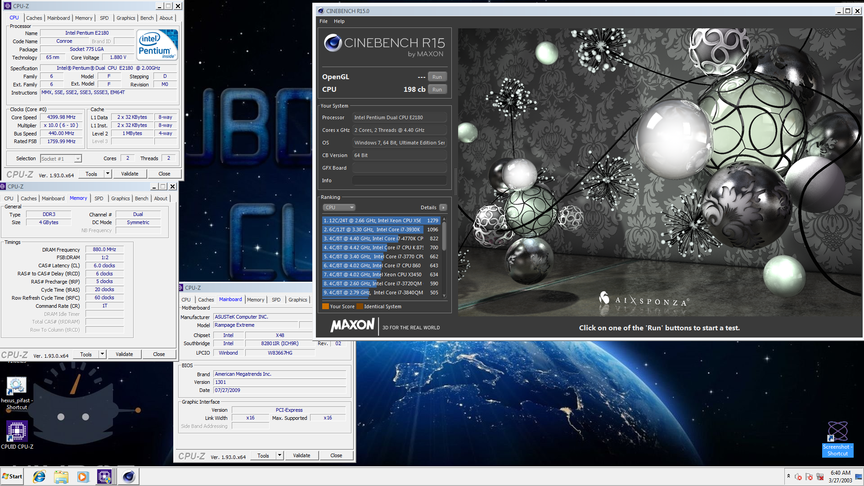The width and height of the screenshot is (864, 486).
Task: Open Action Center flag tray icon
Action: [809, 477]
